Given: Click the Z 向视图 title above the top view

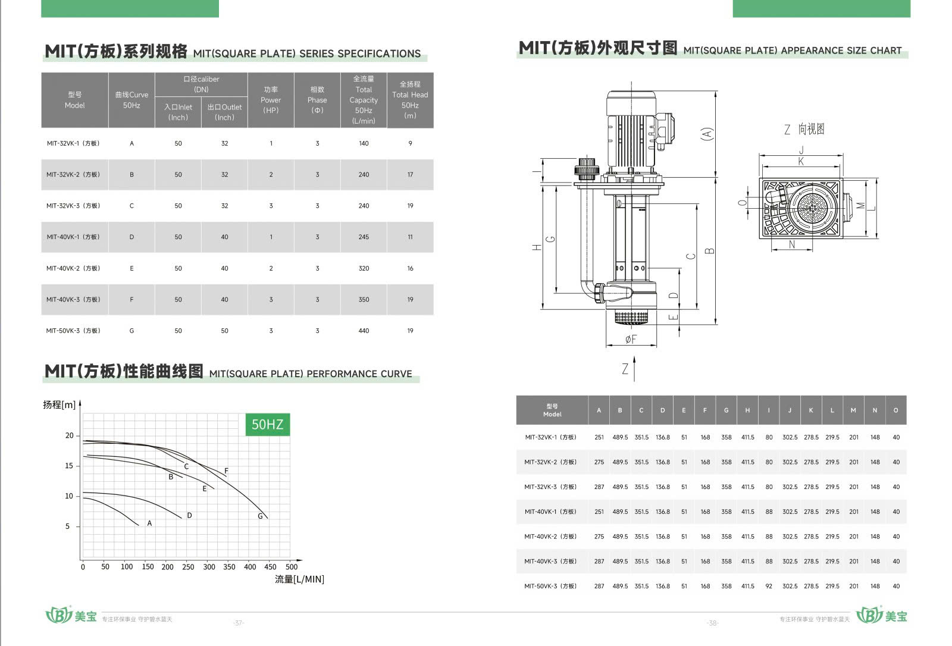Looking at the screenshot, I should tap(804, 129).
